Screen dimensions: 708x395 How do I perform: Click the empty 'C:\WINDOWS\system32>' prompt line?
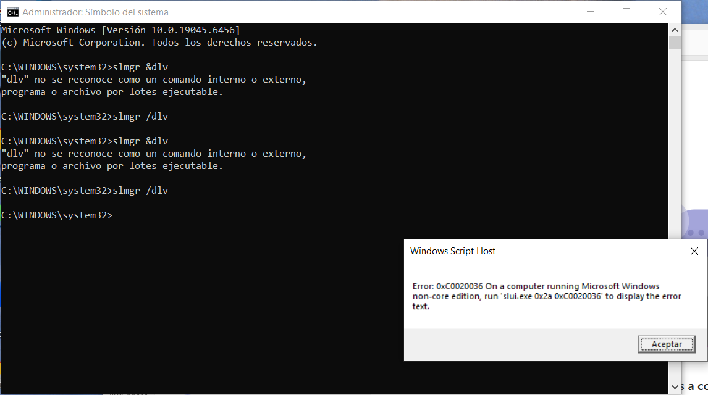(x=56, y=215)
